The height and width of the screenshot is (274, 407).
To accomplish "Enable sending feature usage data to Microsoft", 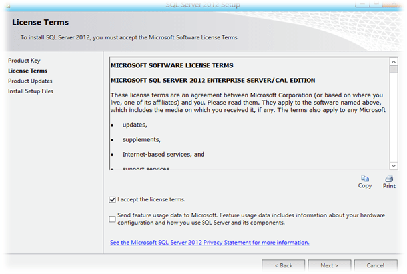I will click(x=112, y=218).
